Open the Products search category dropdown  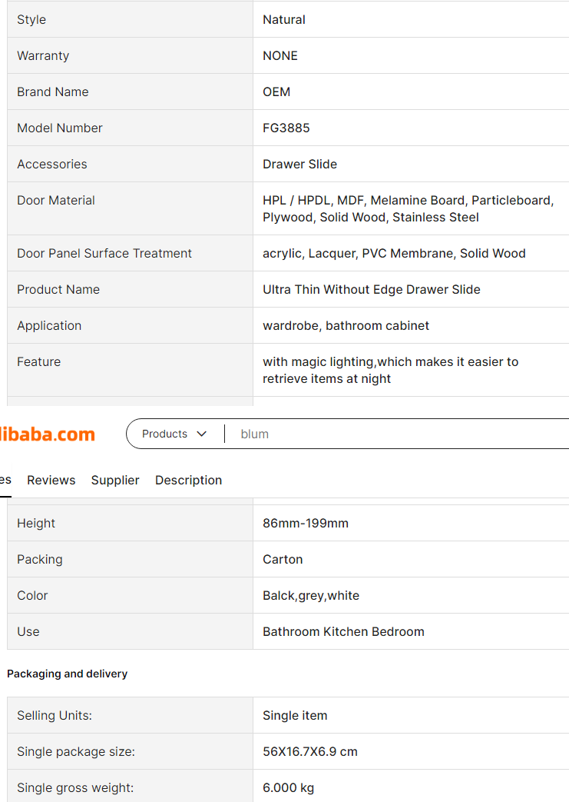(174, 434)
